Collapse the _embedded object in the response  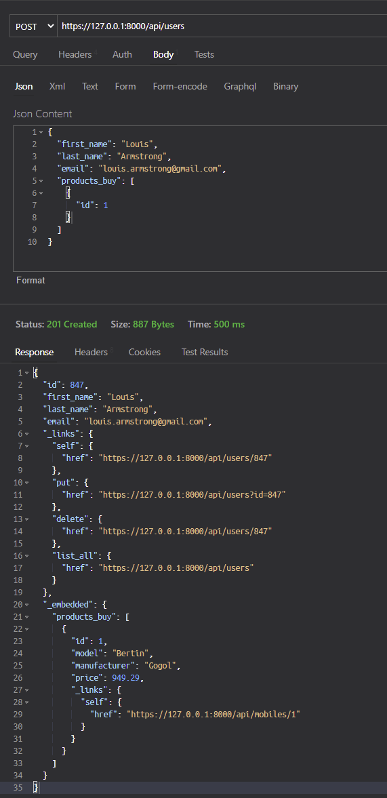(x=26, y=605)
